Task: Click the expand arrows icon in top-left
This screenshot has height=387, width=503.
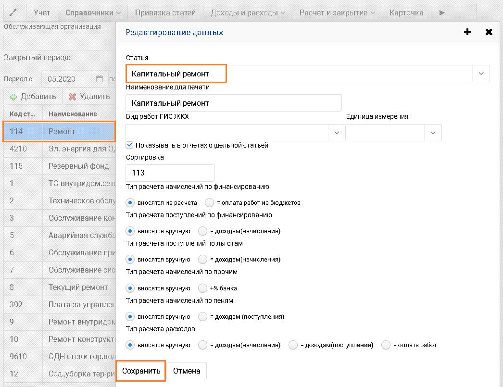Action: tap(13, 13)
